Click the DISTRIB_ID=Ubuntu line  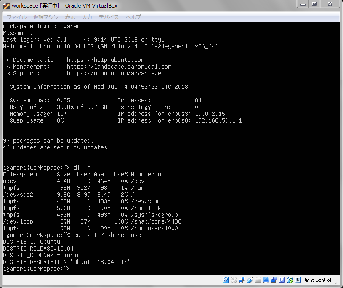point(32,242)
